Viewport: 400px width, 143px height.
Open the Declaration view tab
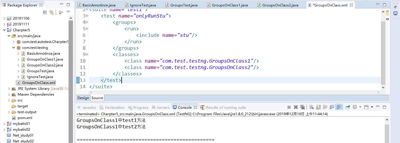(112, 107)
